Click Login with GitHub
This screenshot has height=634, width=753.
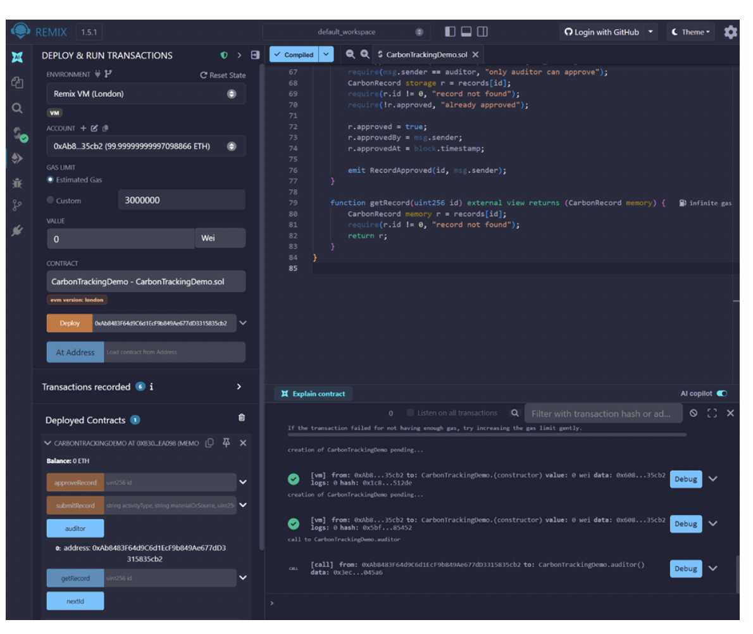602,32
